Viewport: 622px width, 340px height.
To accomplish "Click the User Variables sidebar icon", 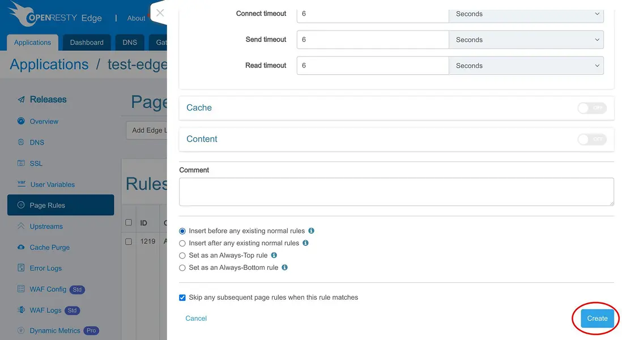I will click(x=21, y=184).
